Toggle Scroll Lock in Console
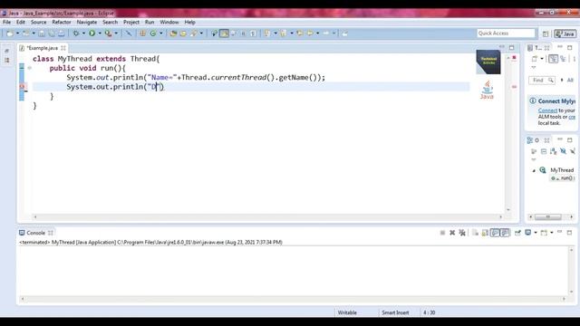The width and height of the screenshot is (580, 326). coord(485,233)
